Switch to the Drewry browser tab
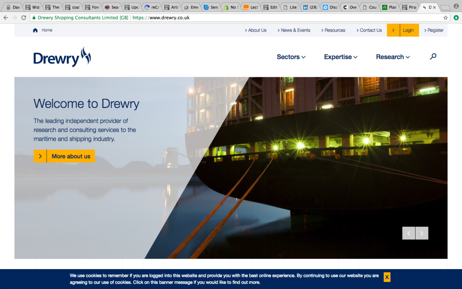 coord(428,7)
